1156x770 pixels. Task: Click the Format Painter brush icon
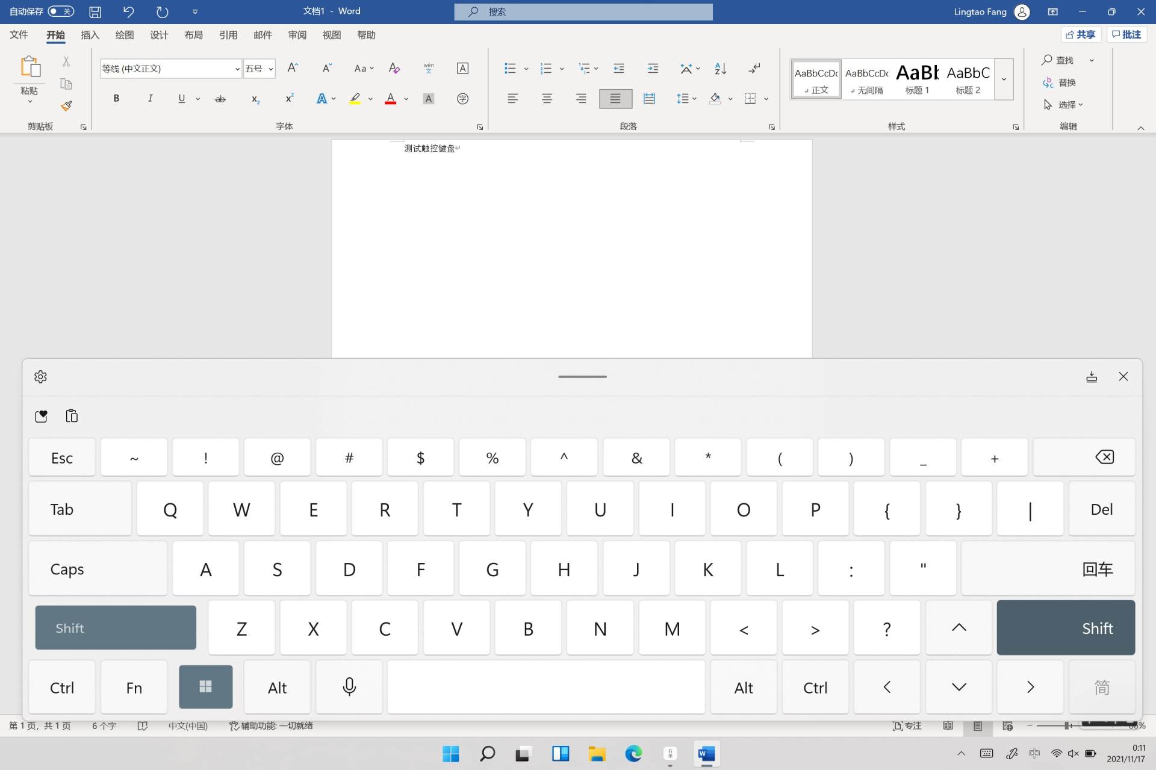pyautogui.click(x=66, y=106)
